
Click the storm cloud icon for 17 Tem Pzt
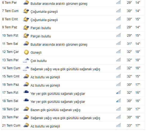[x=26, y=92]
